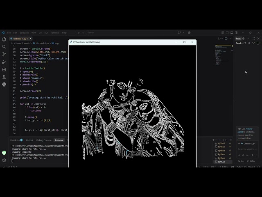Customize layout icon in title bar
This screenshot has height=197, width=262.
click(223, 33)
